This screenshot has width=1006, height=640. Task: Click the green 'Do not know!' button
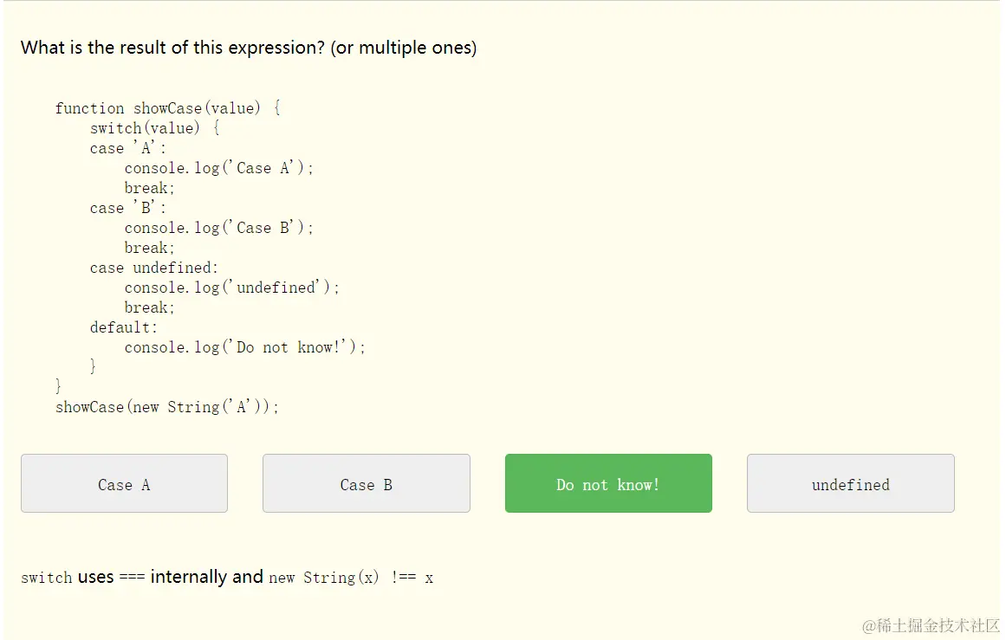[608, 484]
